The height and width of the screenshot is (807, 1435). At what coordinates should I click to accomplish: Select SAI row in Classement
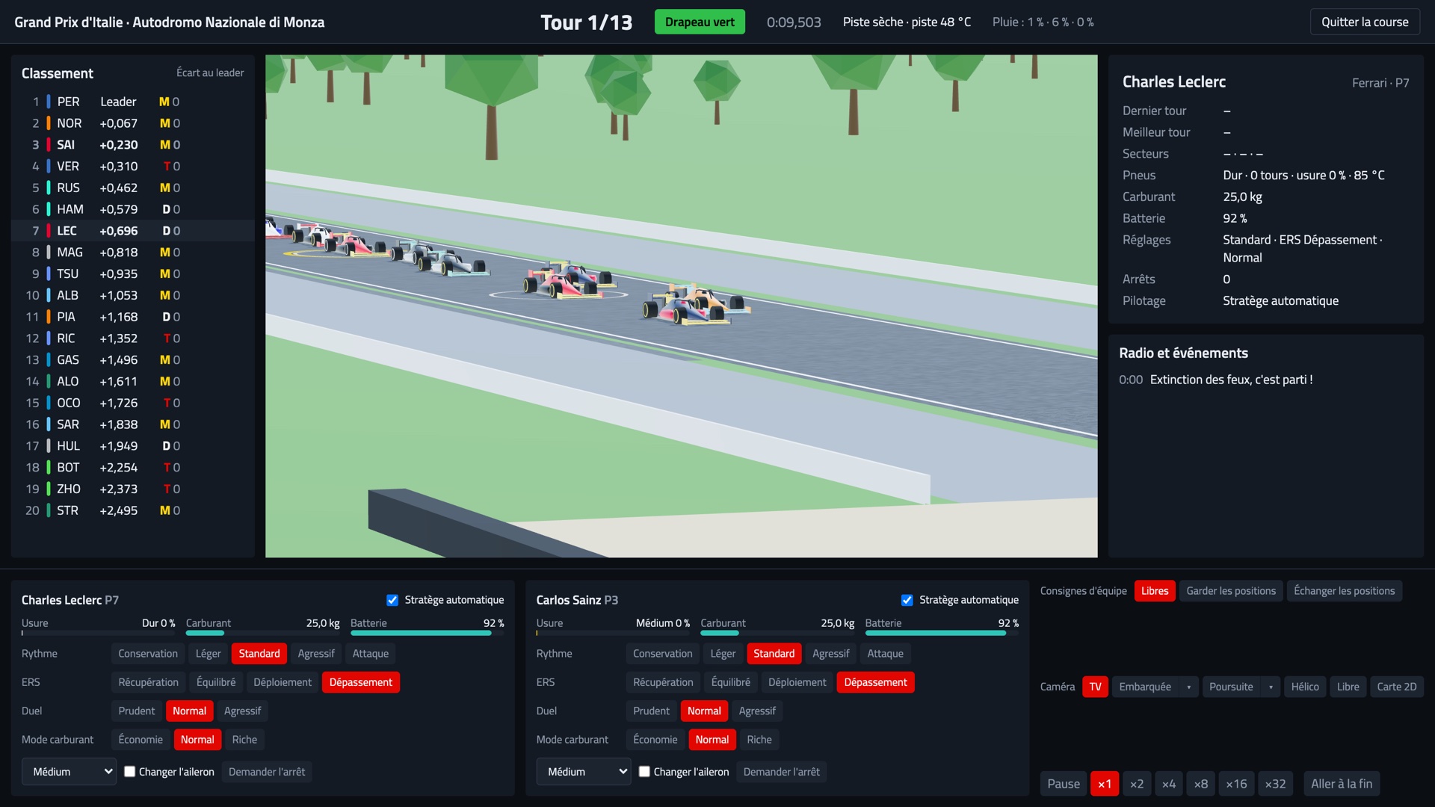(133, 145)
